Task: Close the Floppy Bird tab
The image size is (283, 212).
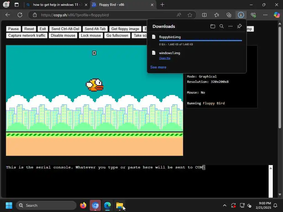Action: [x=152, y=5]
